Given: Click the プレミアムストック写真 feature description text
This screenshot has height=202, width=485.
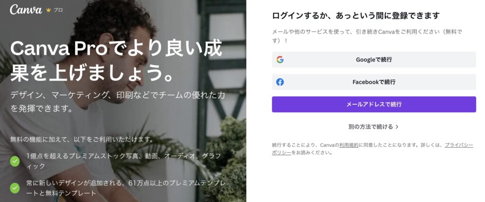Looking at the screenshot, I should [x=124, y=161].
